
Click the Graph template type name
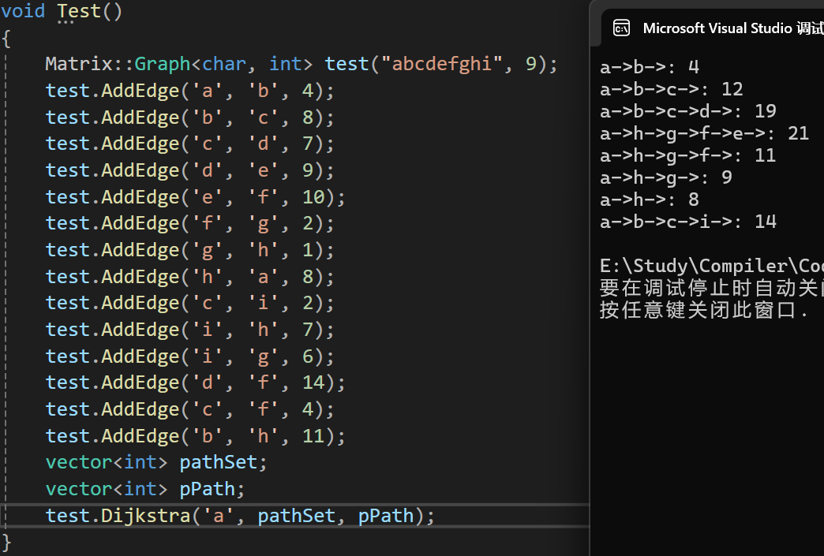(163, 64)
